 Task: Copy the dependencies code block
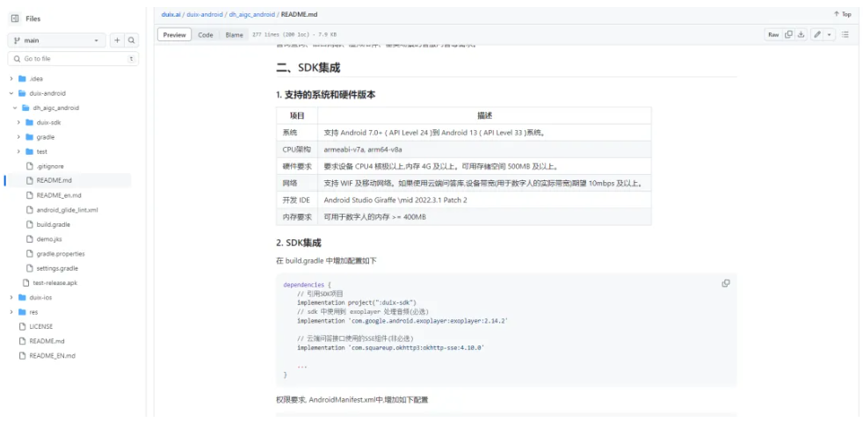(725, 283)
